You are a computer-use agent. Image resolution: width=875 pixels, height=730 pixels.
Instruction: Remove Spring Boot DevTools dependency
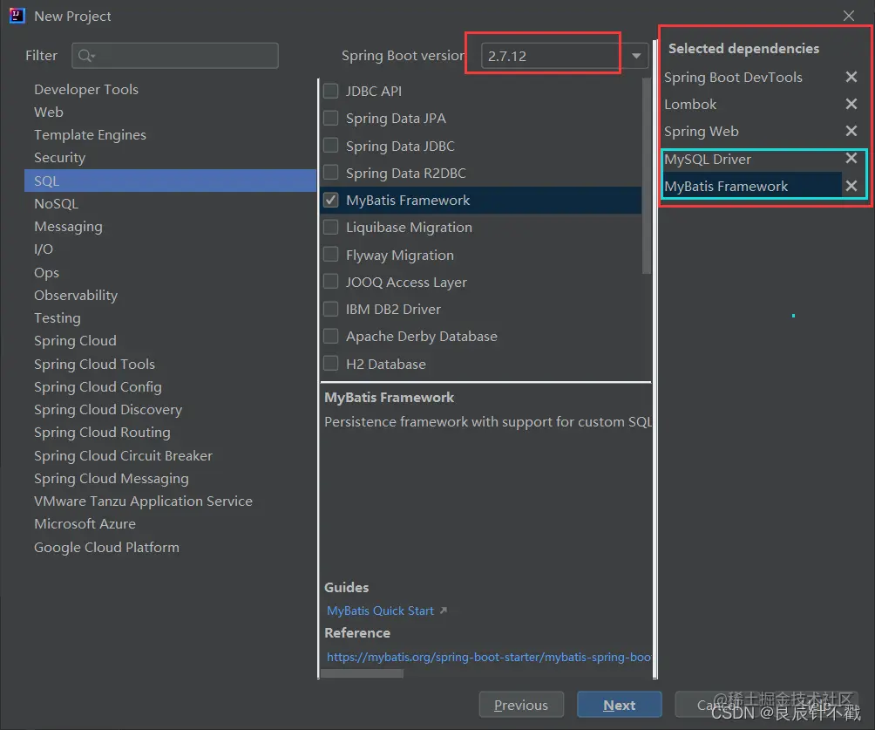851,77
